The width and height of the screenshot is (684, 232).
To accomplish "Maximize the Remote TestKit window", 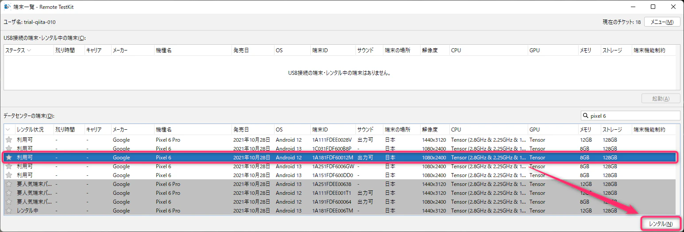I will 653,7.
